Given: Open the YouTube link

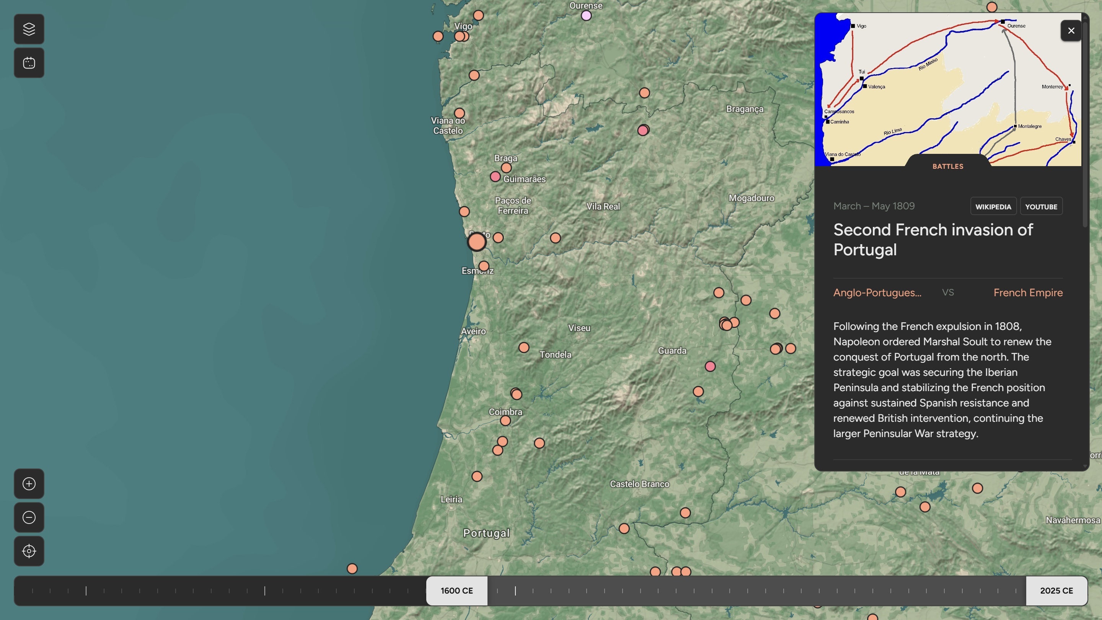Looking at the screenshot, I should click(x=1041, y=207).
